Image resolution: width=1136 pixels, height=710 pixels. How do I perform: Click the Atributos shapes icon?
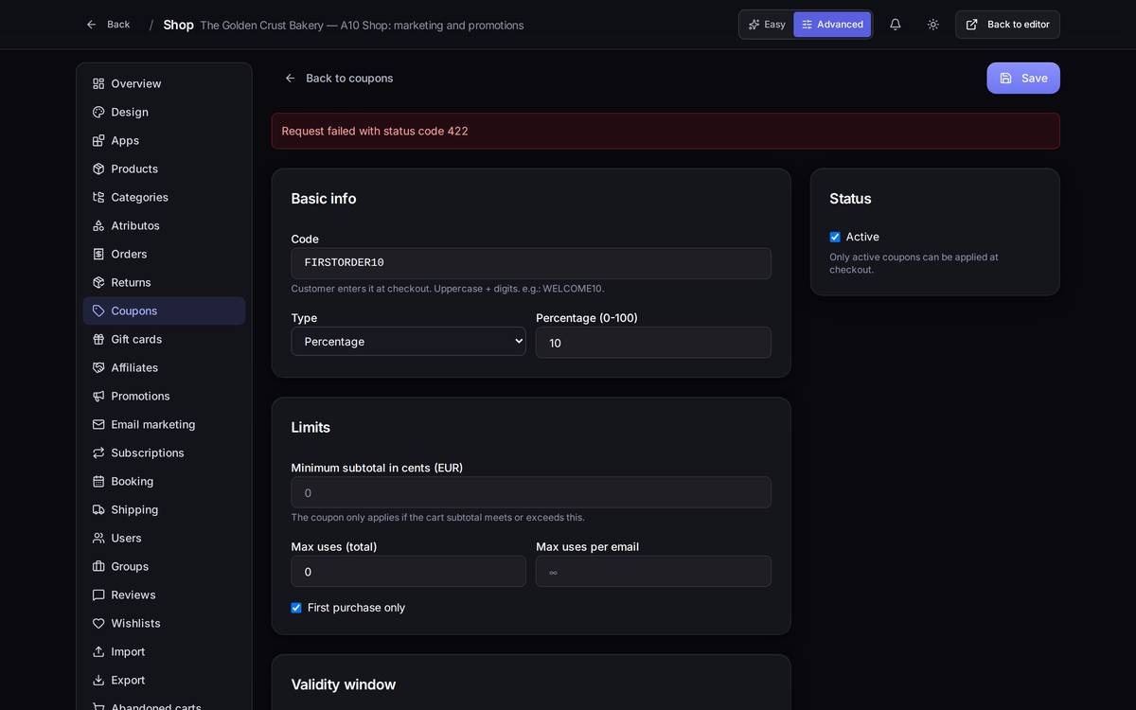[x=98, y=225]
